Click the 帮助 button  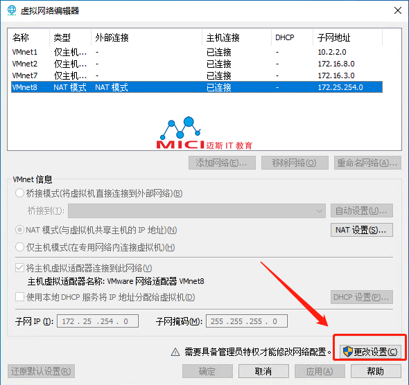pyautogui.click(x=376, y=371)
